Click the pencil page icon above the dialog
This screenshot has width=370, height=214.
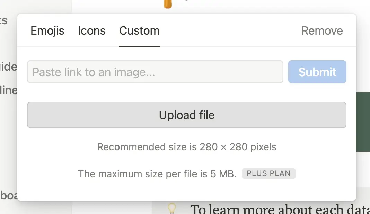[x=168, y=4]
